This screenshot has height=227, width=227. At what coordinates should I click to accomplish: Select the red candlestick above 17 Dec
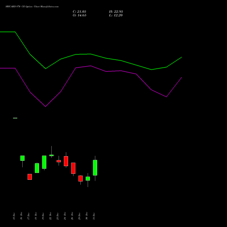[x=30, y=177]
